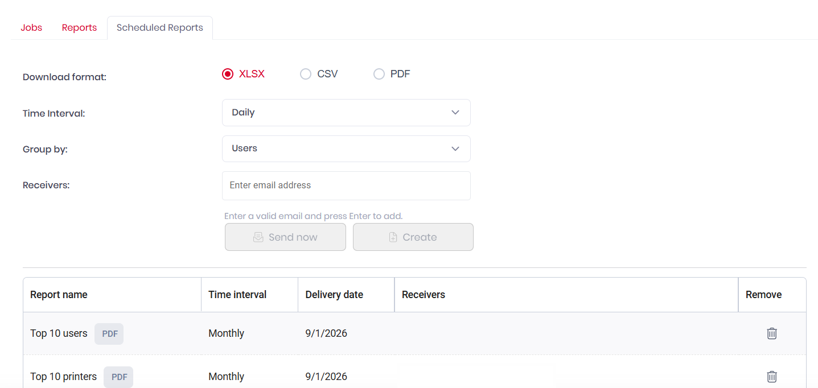Screen dimensions: 818x388
Task: Select the Scheduled Reports tab
Action: [x=160, y=27]
